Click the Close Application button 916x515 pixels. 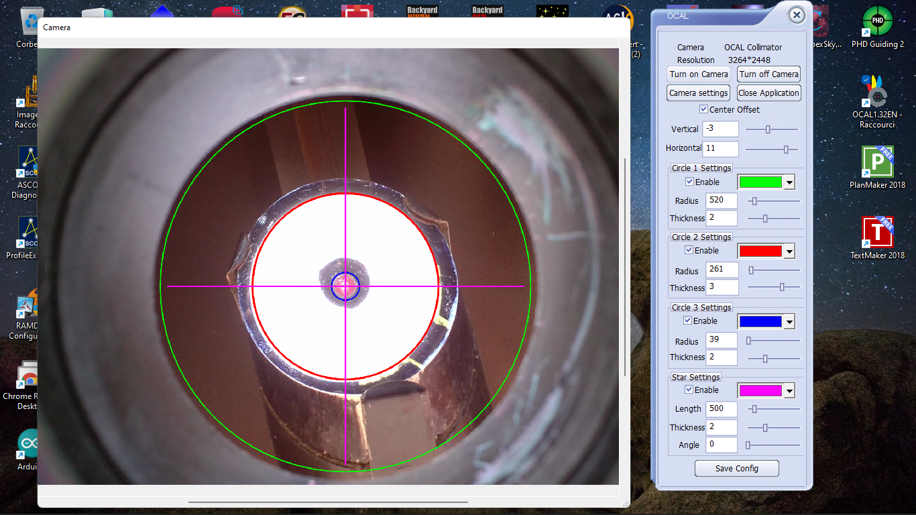pyautogui.click(x=769, y=93)
